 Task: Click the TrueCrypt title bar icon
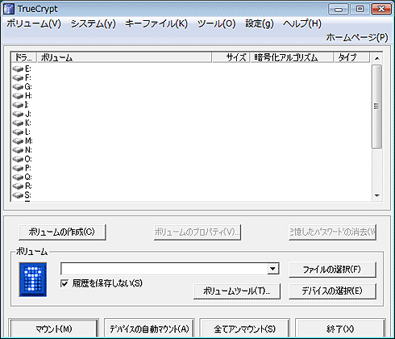coord(9,9)
